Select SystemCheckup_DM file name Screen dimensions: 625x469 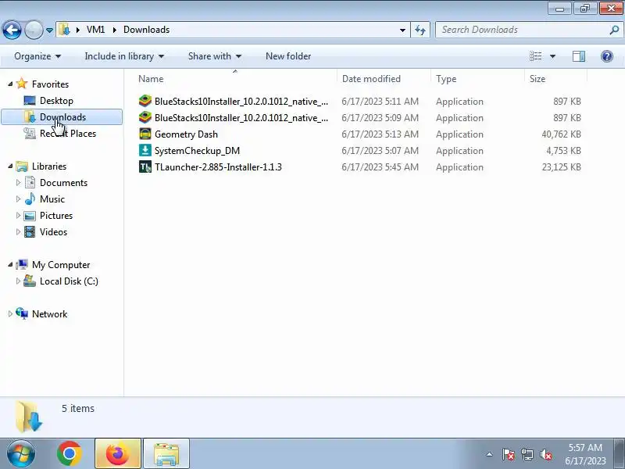(x=198, y=151)
